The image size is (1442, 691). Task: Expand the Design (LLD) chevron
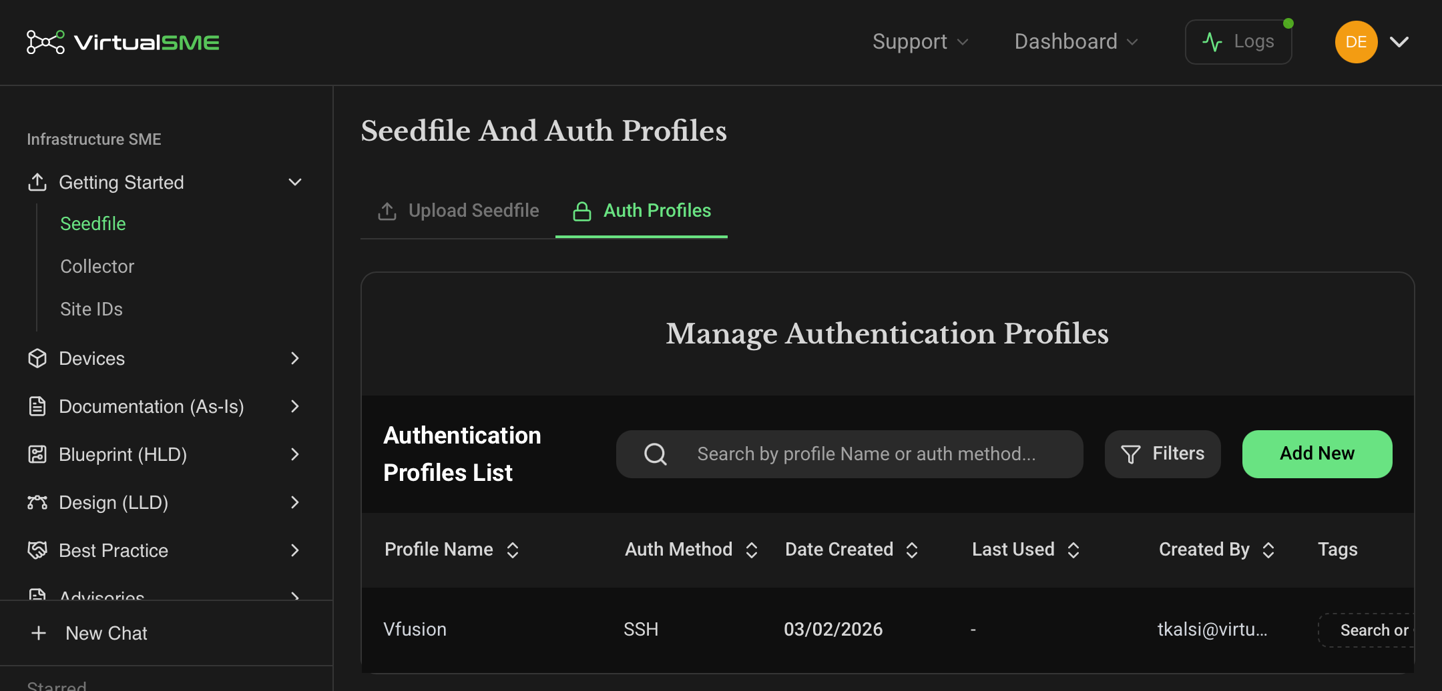[295, 502]
